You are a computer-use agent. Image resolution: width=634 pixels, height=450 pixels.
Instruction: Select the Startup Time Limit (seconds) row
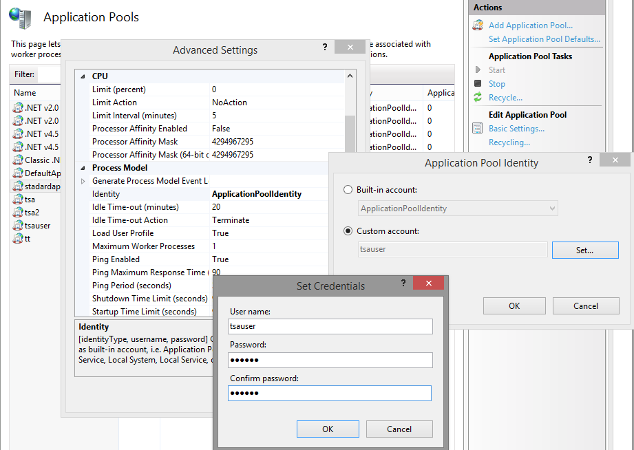151,311
